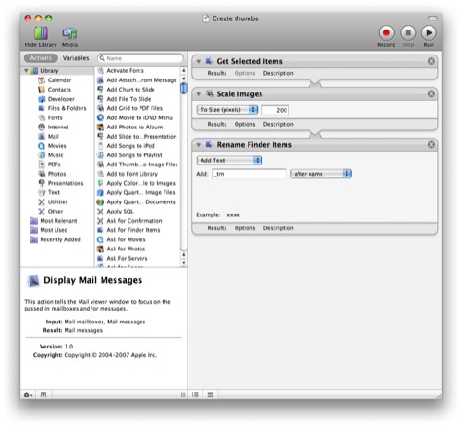Screen dimensions: 462x427
Task: Select the Other category icon
Action: pyautogui.click(x=42, y=212)
